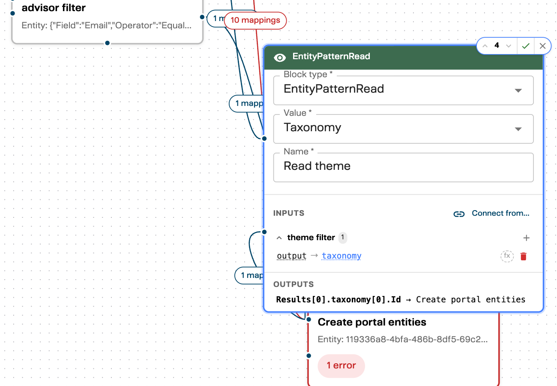Open the Value dropdown showing Taxonomy
Image resolution: width=557 pixels, height=386 pixels.
pos(518,129)
